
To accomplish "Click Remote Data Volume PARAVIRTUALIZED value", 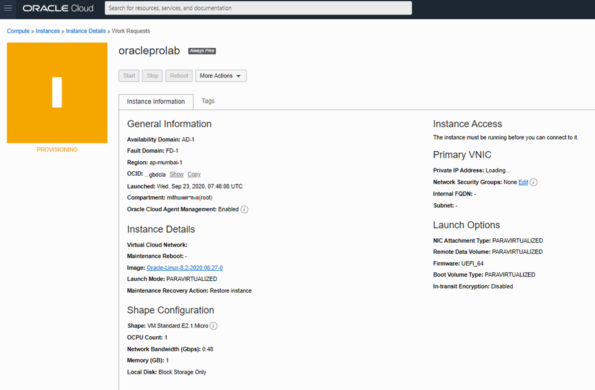I will tap(517, 252).
